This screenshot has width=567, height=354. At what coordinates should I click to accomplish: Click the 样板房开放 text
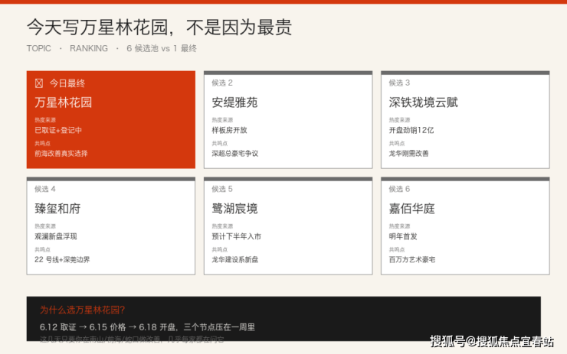click(x=229, y=130)
